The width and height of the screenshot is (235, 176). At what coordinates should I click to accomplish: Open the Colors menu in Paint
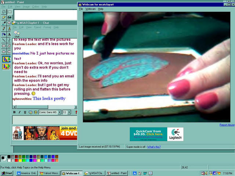(x=36, y=7)
